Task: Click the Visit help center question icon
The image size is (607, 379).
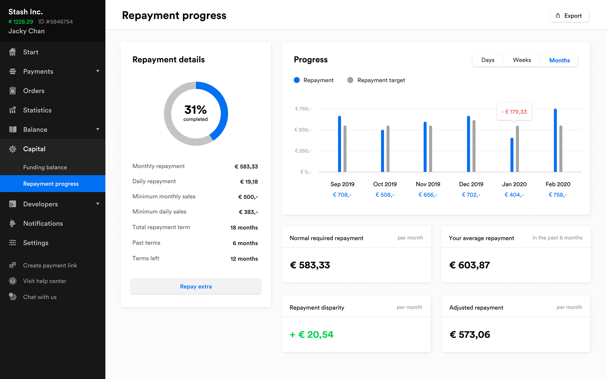Action: click(x=13, y=281)
